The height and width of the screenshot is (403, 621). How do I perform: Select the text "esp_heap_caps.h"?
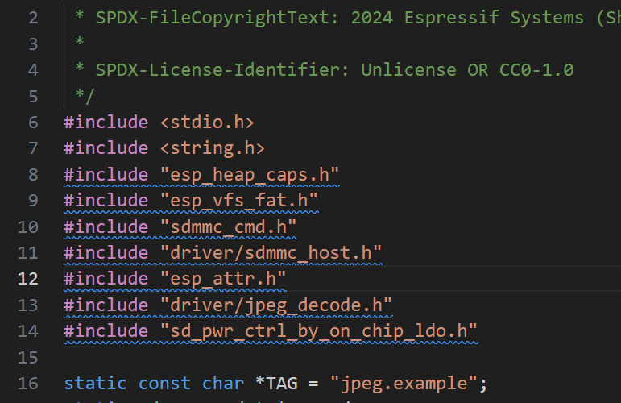(x=250, y=175)
